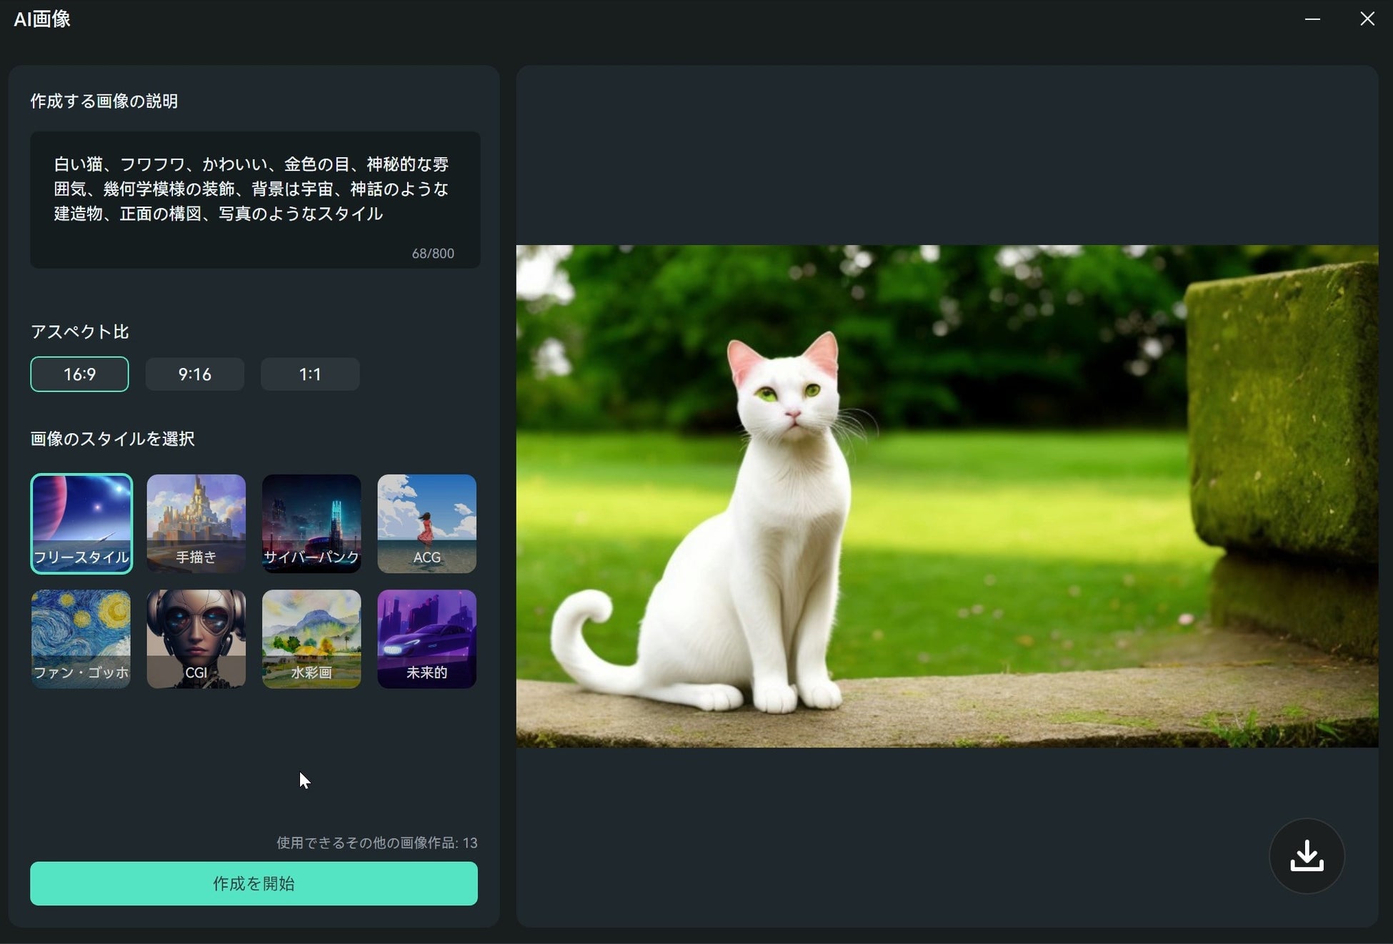Minimize the AI画像 window
Viewport: 1393px width, 944px height.
1312,19
